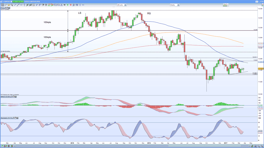Click the rightmost bottom-right zoom icon

point(262,146)
